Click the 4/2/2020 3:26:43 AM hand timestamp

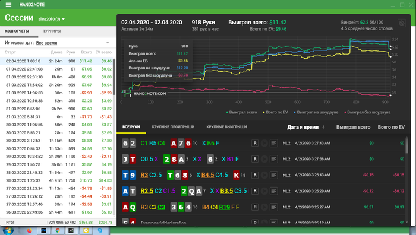pyautogui.click(x=313, y=175)
